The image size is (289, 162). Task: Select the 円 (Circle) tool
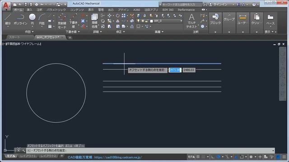pyautogui.click(x=32, y=19)
